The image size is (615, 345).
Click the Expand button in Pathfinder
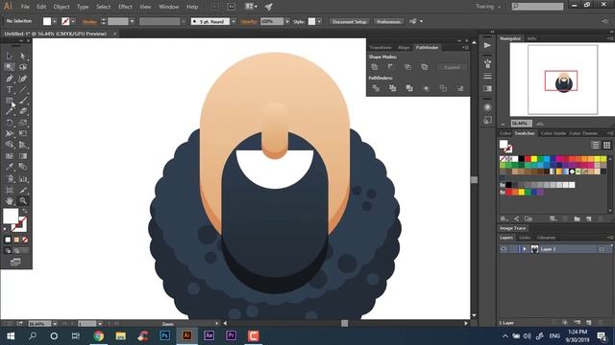452,67
